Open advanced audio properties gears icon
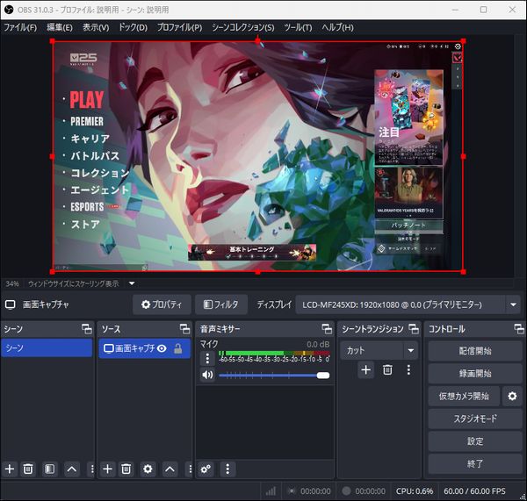 (x=206, y=469)
